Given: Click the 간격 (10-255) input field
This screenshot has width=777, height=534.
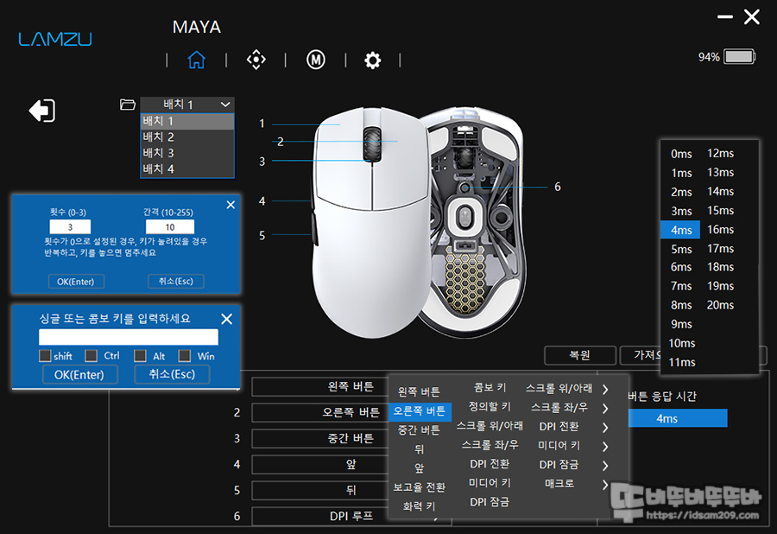Looking at the screenshot, I should (x=170, y=227).
